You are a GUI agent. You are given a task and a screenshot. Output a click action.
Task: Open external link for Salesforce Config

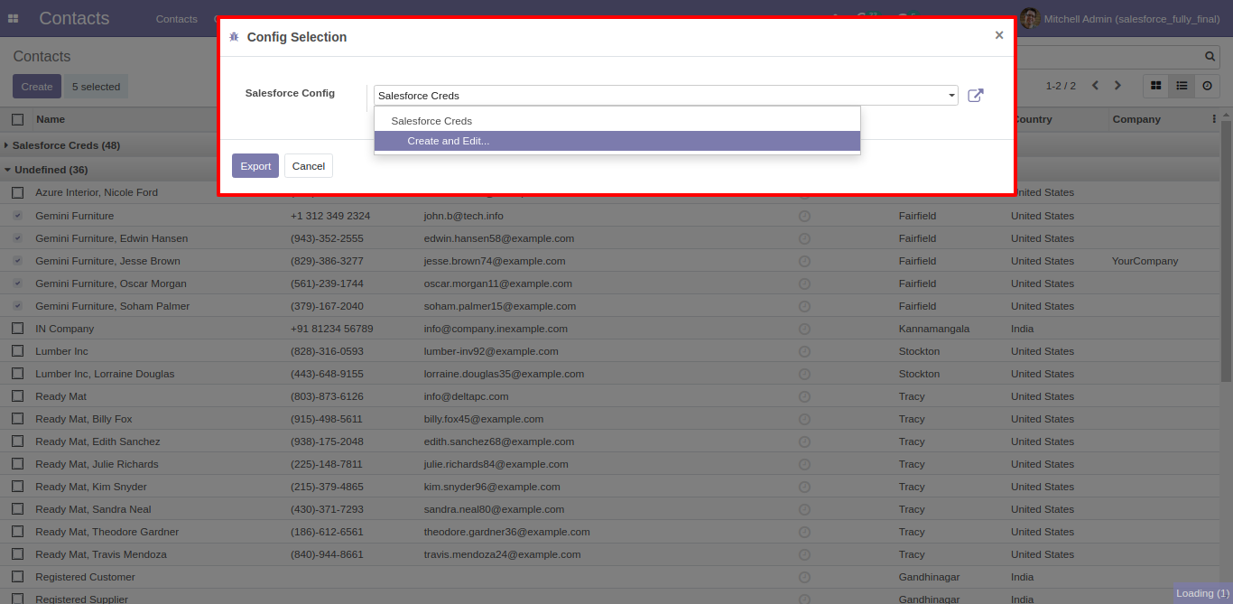(976, 95)
